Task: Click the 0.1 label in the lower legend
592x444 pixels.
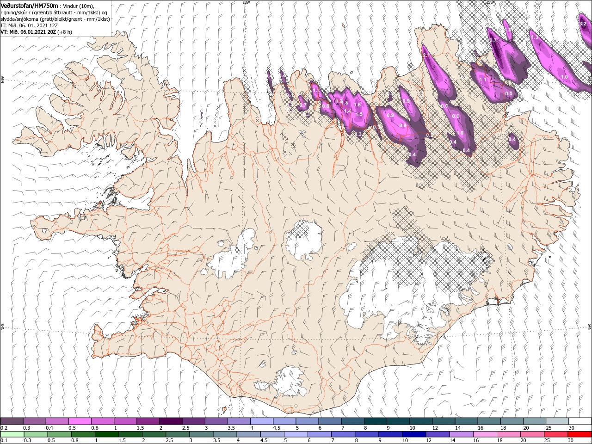Action: tap(4, 441)
